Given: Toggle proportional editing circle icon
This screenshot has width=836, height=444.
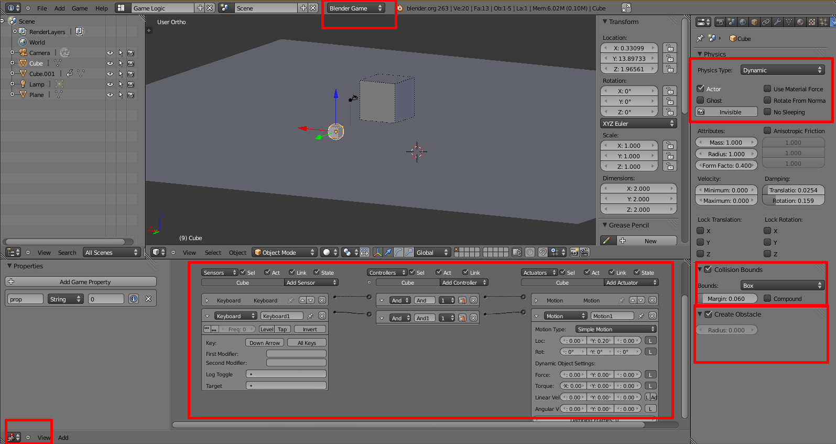Looking at the screenshot, I should 530,252.
